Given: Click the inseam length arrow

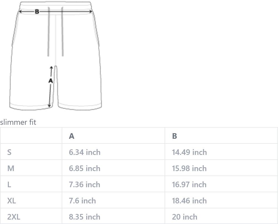Looking at the screenshot, I should [x=51, y=87].
